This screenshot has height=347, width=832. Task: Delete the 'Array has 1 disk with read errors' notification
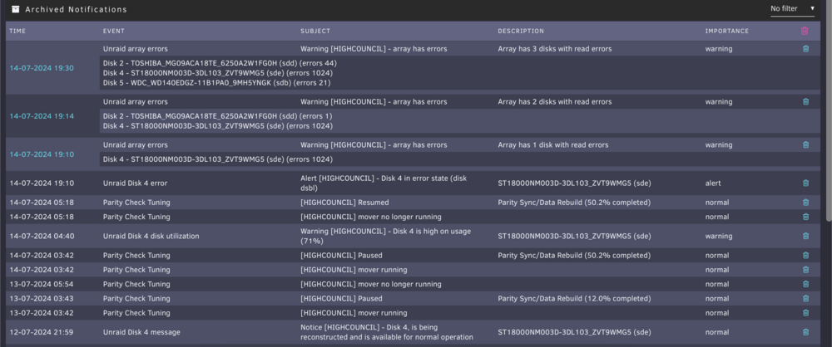pos(805,144)
